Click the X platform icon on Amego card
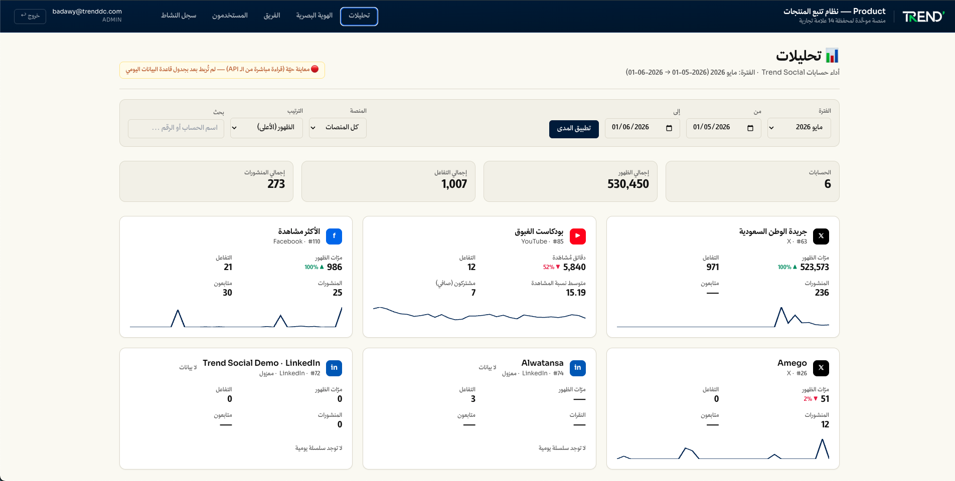Image resolution: width=955 pixels, height=481 pixels. coord(821,368)
